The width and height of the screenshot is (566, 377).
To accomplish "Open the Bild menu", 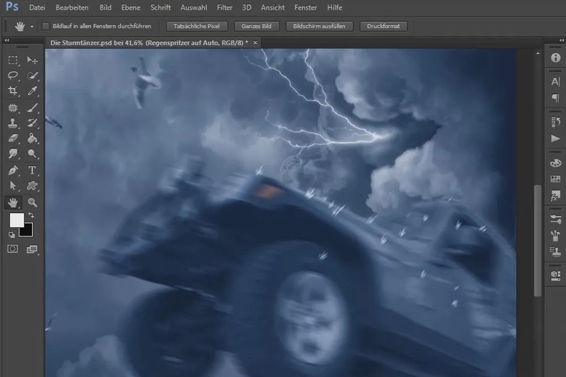I will pyautogui.click(x=106, y=8).
